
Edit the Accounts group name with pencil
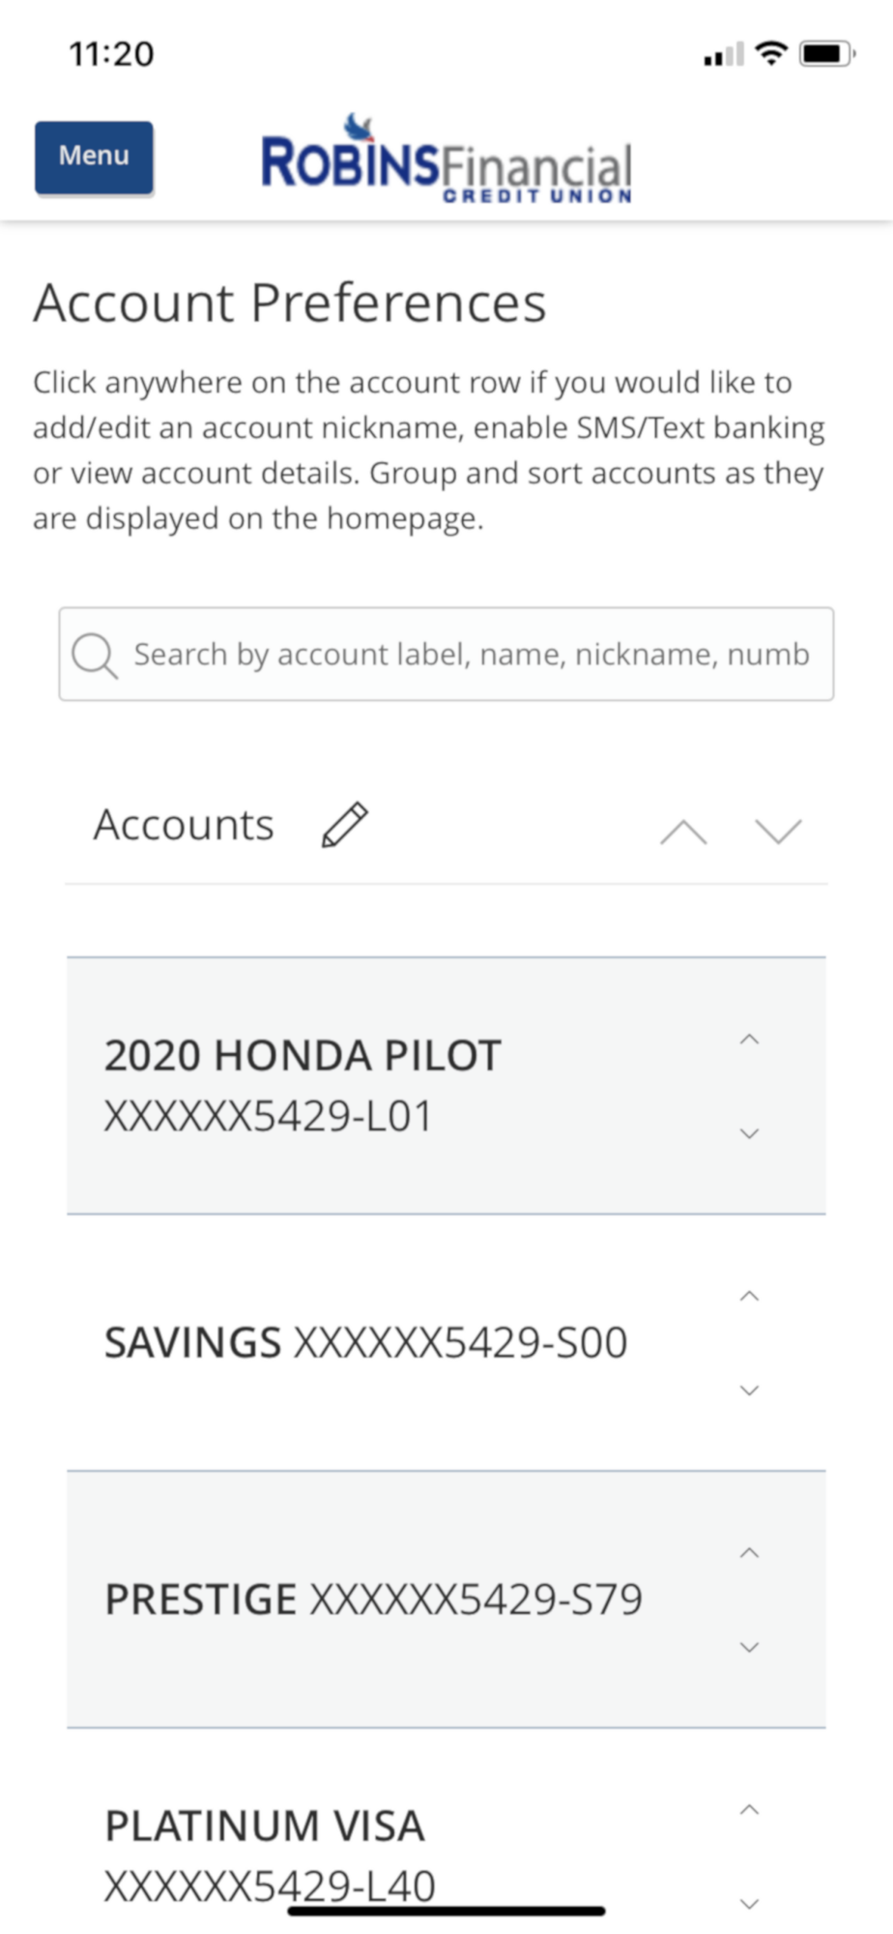pos(344,825)
